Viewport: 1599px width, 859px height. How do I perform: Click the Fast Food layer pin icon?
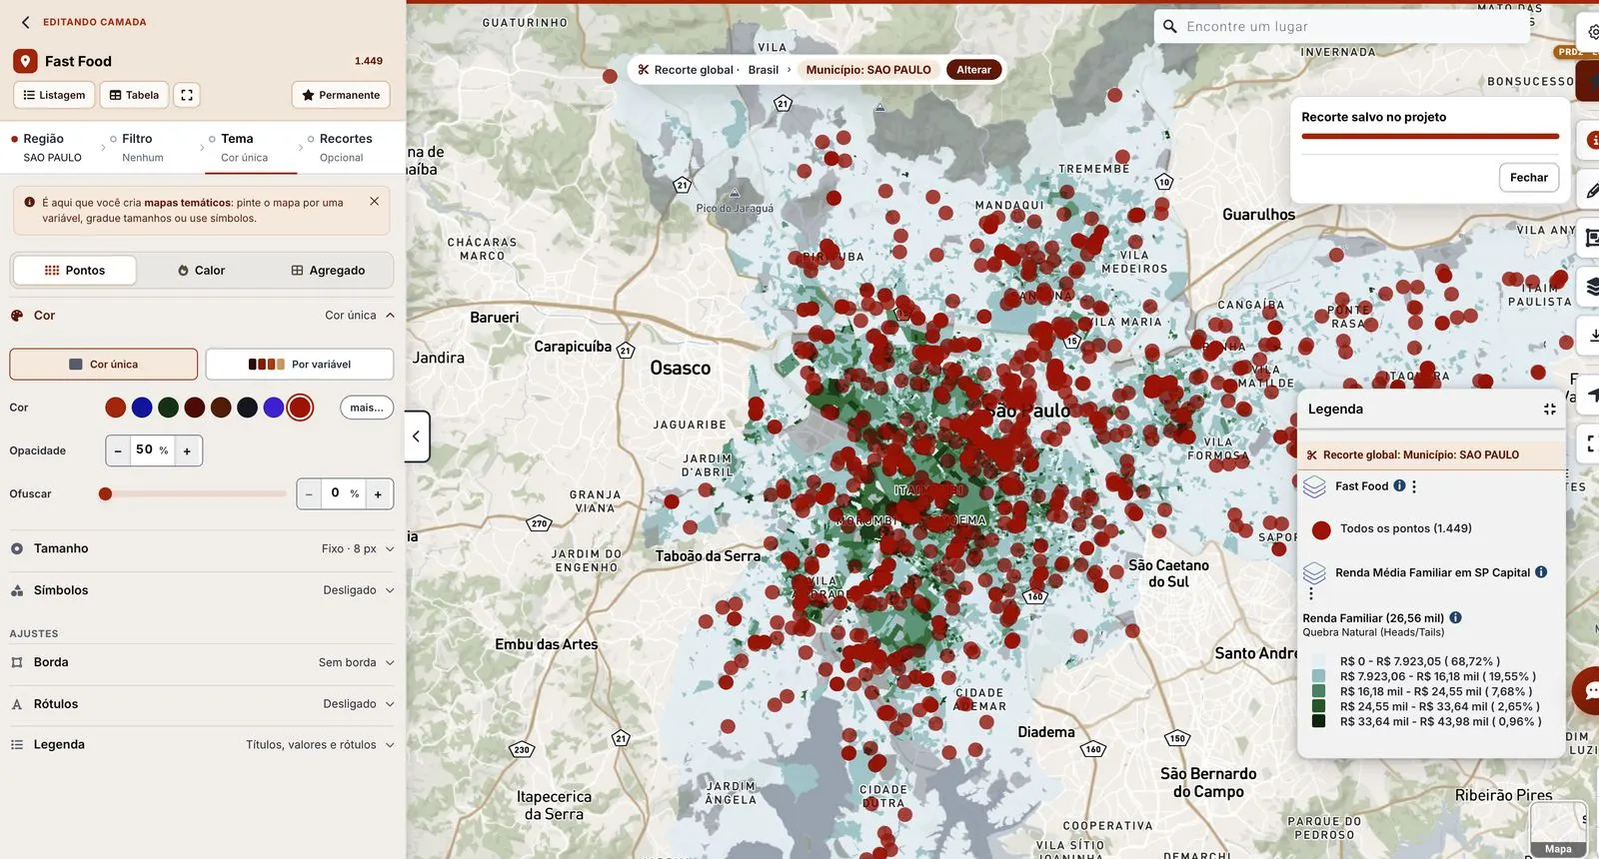pos(25,61)
